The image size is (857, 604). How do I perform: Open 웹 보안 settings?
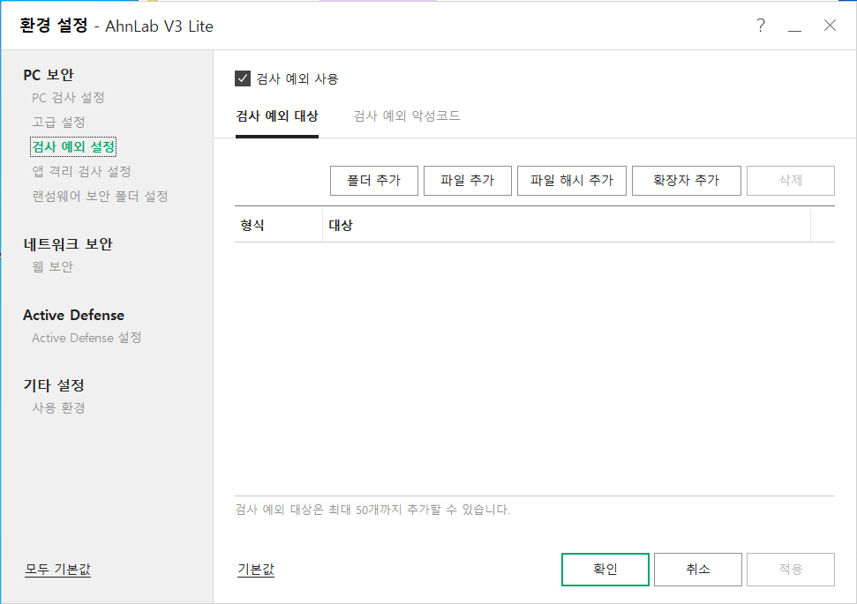(x=52, y=266)
